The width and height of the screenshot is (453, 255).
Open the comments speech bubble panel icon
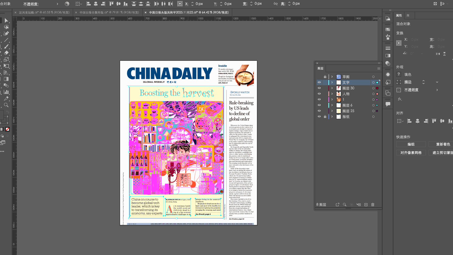[x=388, y=104]
